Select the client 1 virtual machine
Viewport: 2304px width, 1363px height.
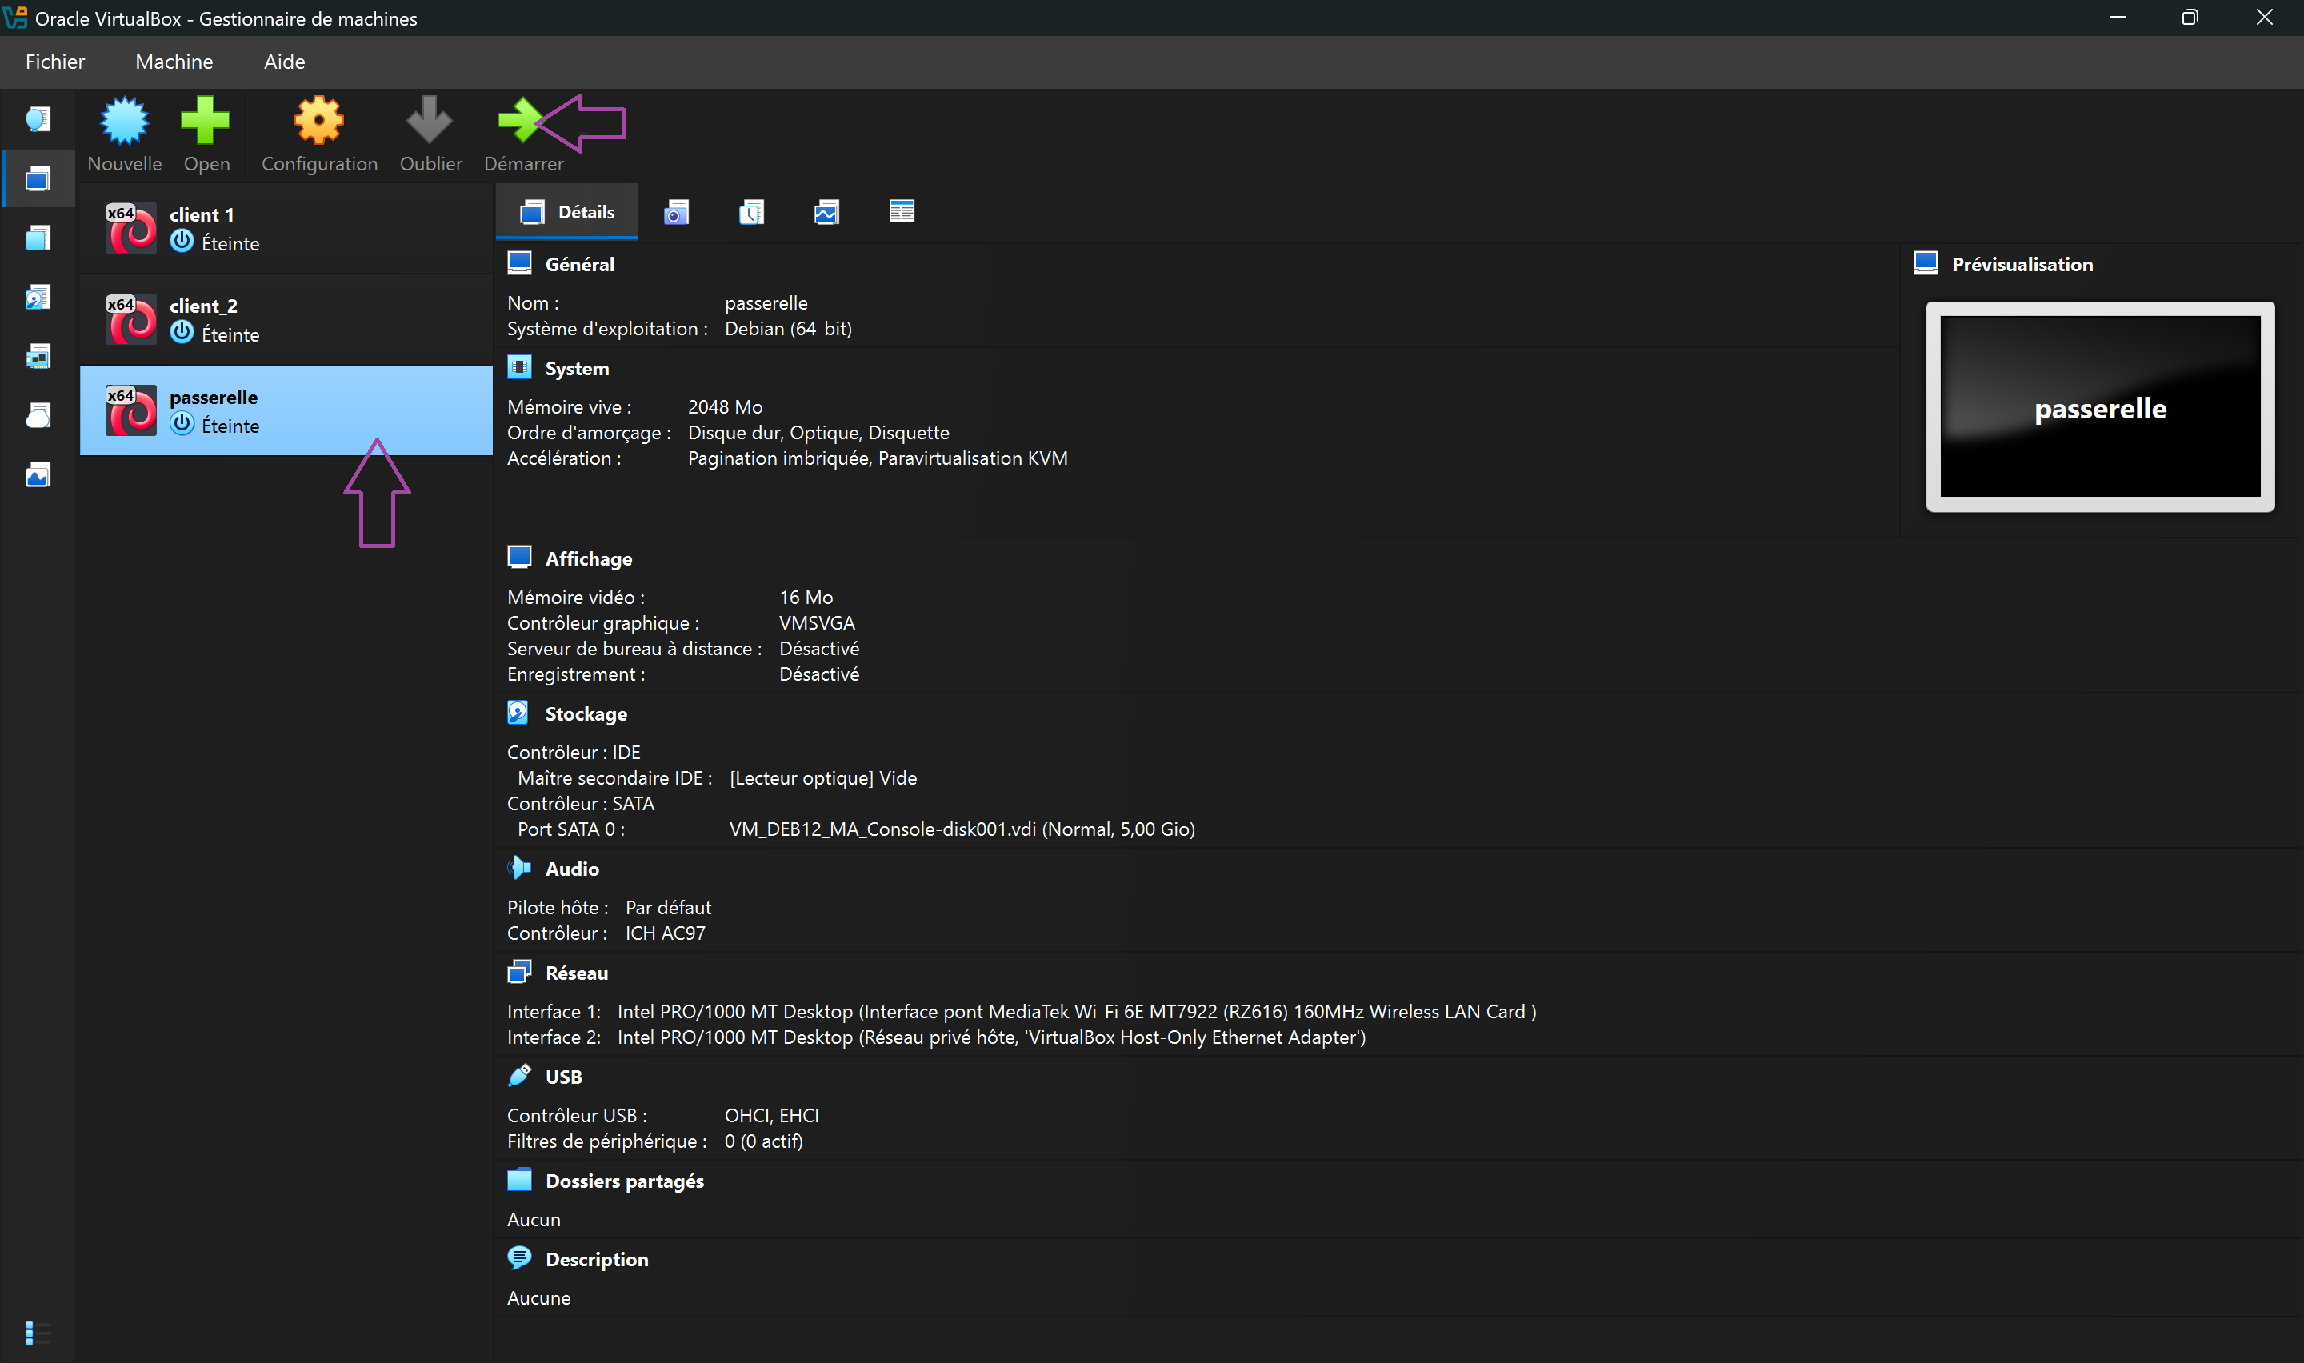point(286,229)
